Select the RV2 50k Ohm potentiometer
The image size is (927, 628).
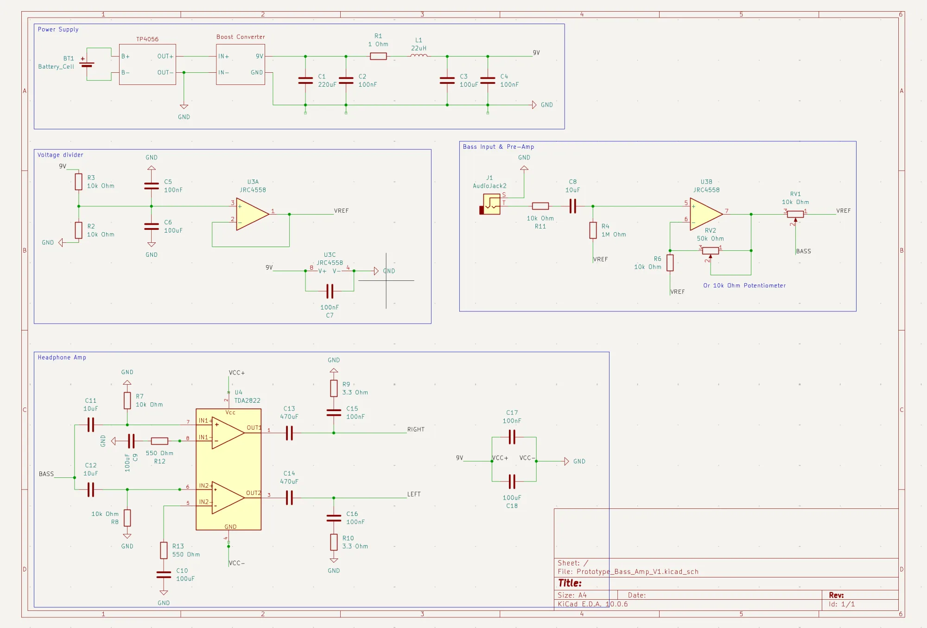pos(711,251)
